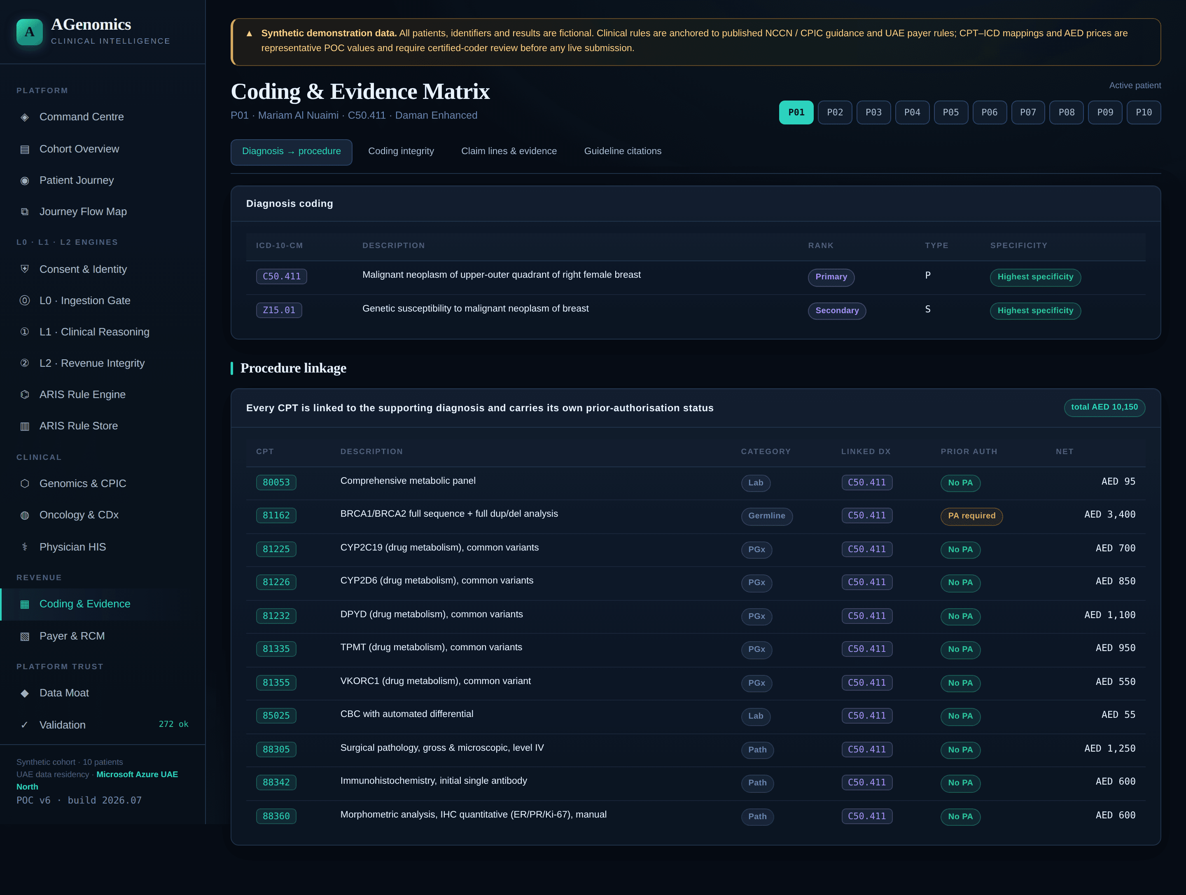Click the AGenomics logo icon
Viewport: 1186px width, 895px height.
click(30, 32)
